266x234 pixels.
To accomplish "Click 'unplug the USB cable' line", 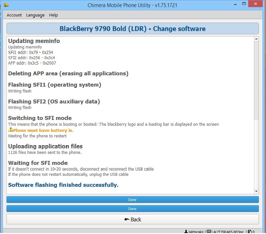I will [68, 174].
